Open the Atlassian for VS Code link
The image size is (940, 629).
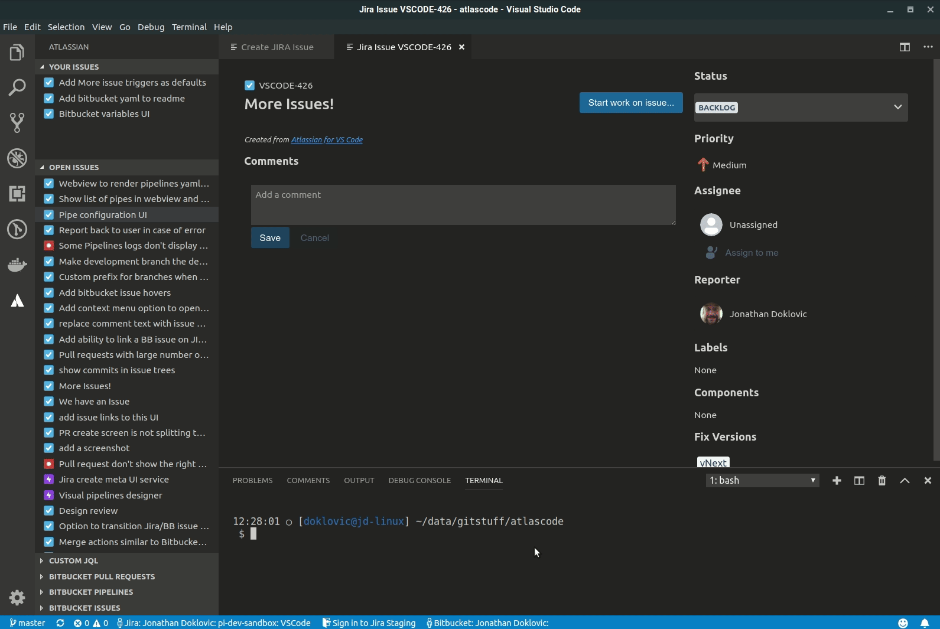pos(327,140)
